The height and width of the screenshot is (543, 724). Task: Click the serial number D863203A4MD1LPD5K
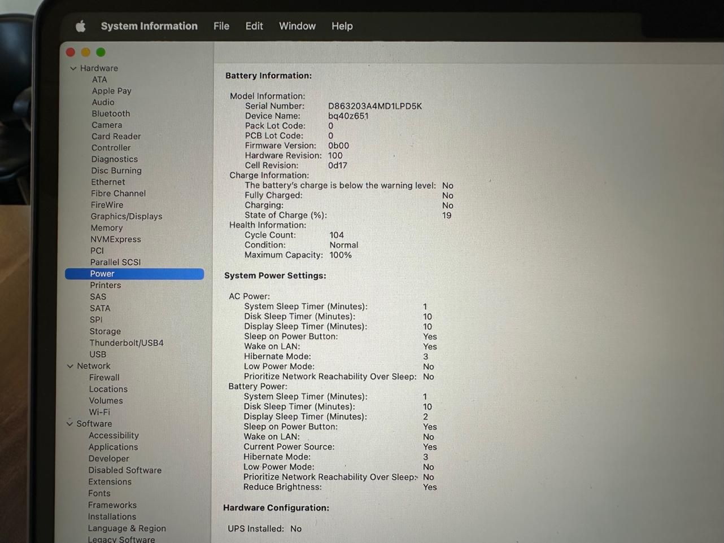[375, 106]
